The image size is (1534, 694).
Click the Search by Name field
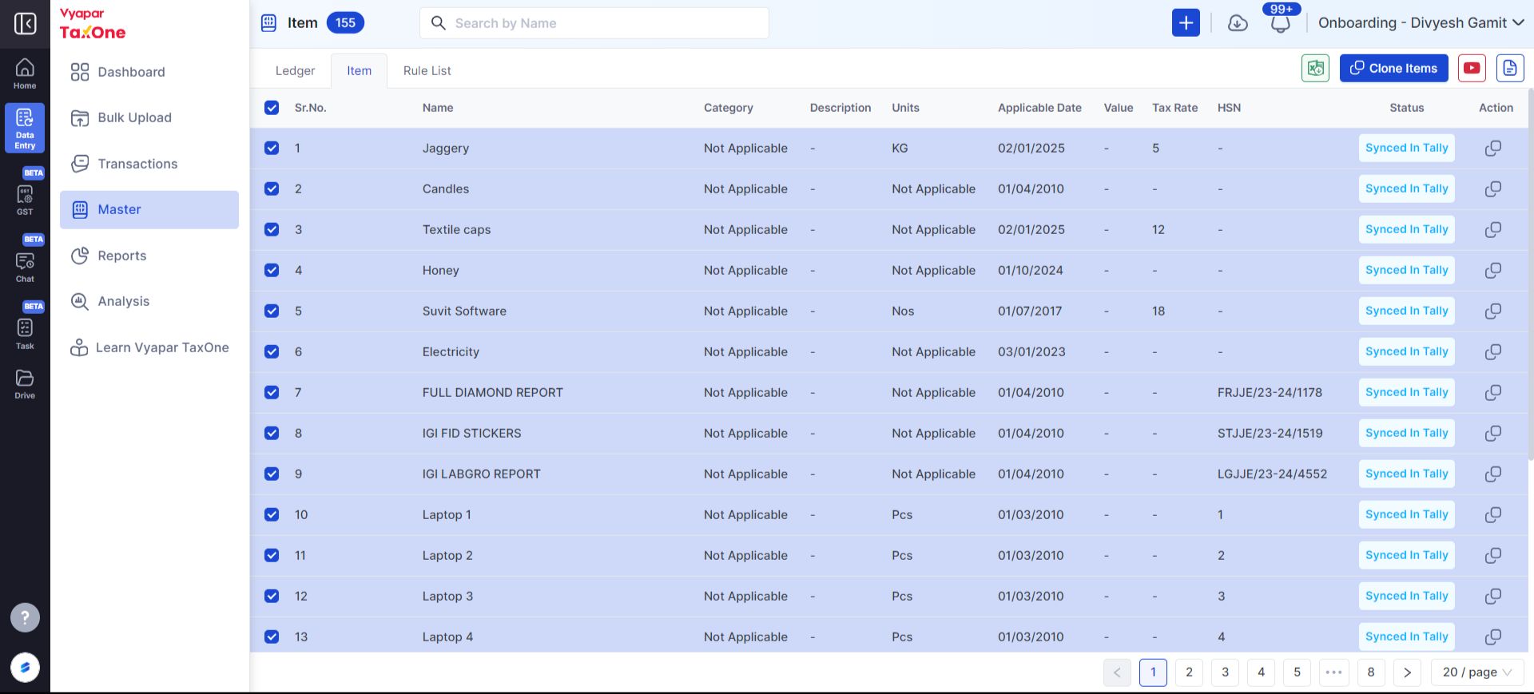tap(594, 23)
